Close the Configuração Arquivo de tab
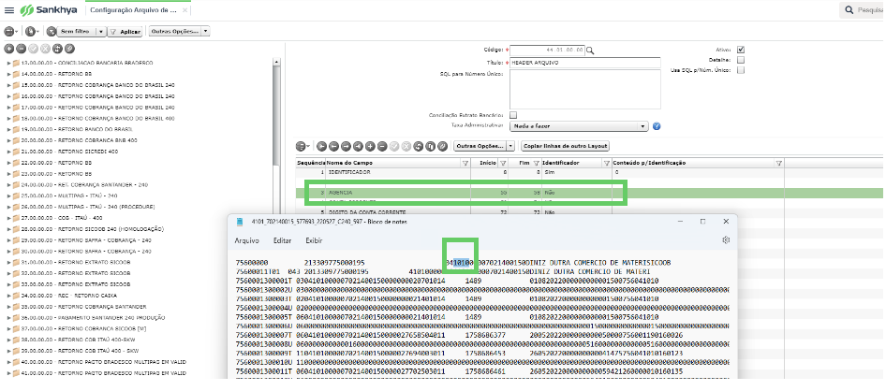Image resolution: width=886 pixels, height=391 pixels. (185, 10)
